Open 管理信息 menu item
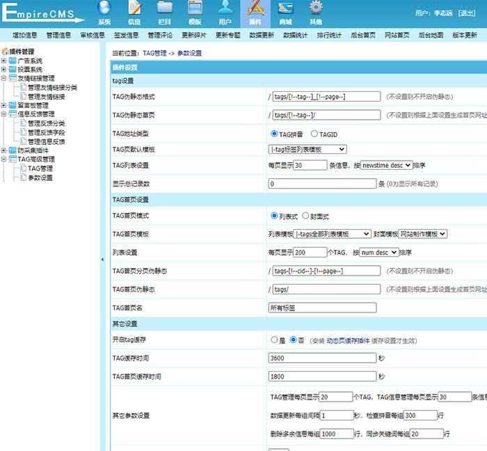Screen dimensions: 487x451 pyautogui.click(x=58, y=35)
